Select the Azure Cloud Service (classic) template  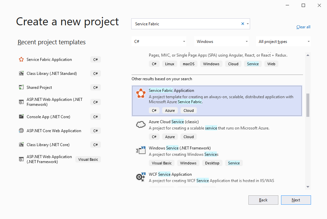coord(217,129)
